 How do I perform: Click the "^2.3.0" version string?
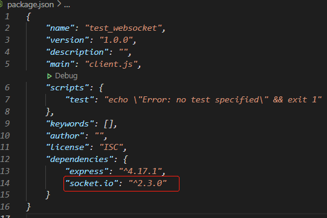(147, 183)
